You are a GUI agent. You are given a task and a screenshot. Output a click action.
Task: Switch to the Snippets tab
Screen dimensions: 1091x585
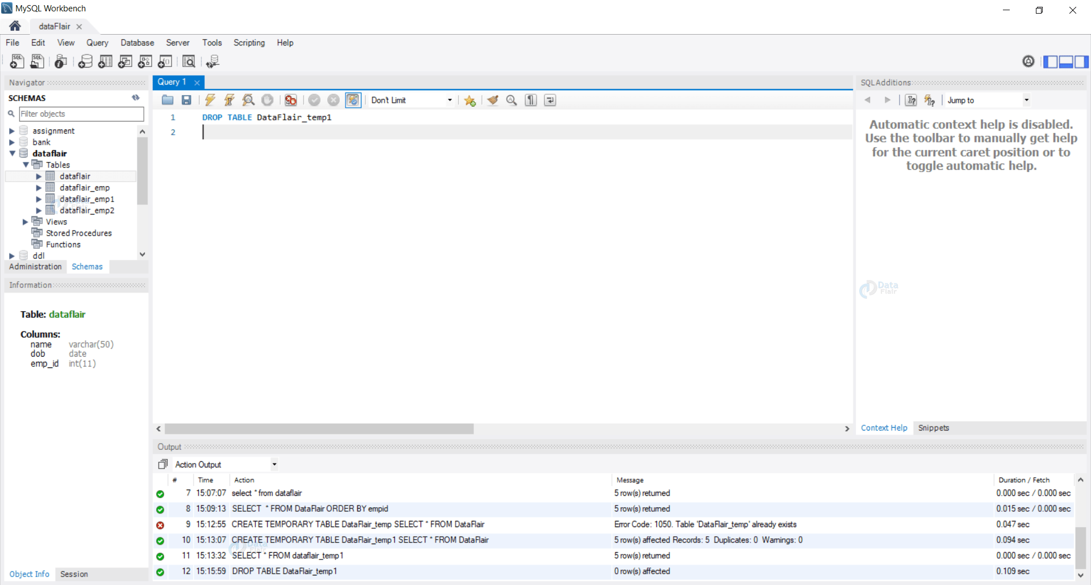934,428
